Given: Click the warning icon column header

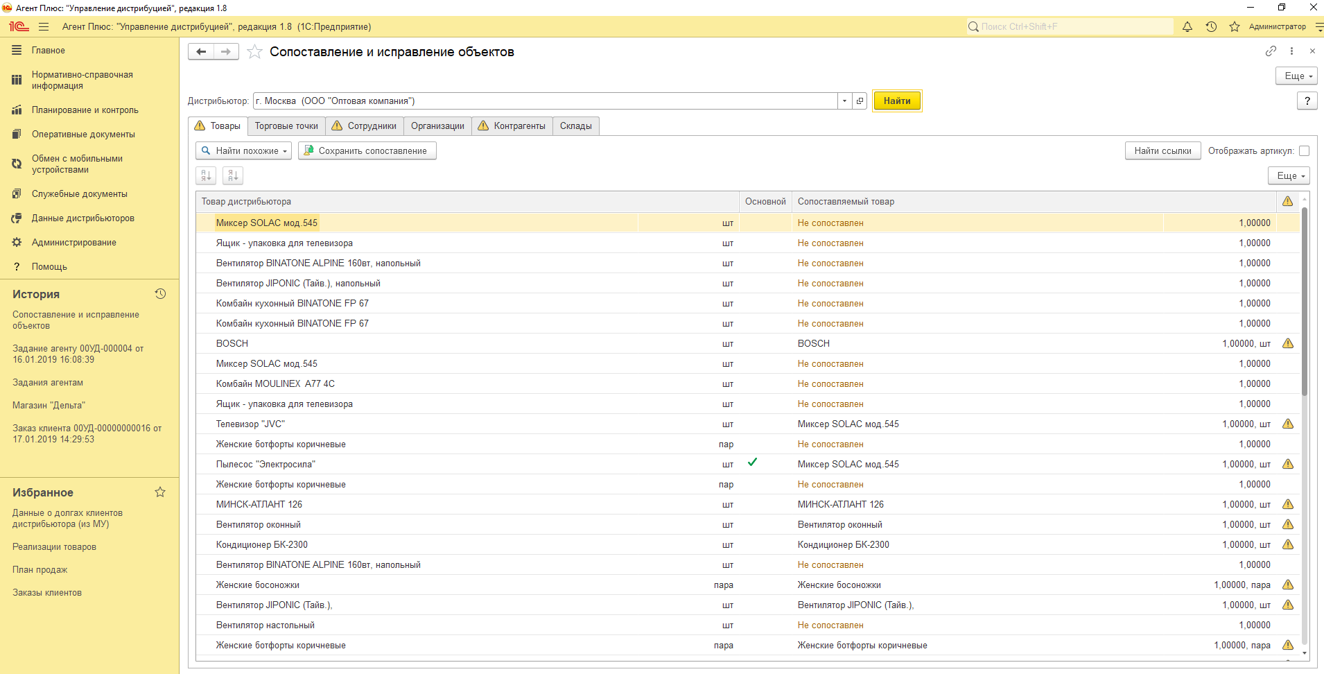Looking at the screenshot, I should [1287, 201].
